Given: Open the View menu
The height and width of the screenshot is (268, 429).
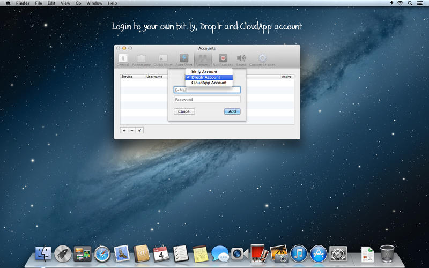Looking at the screenshot, I should click(65, 3).
